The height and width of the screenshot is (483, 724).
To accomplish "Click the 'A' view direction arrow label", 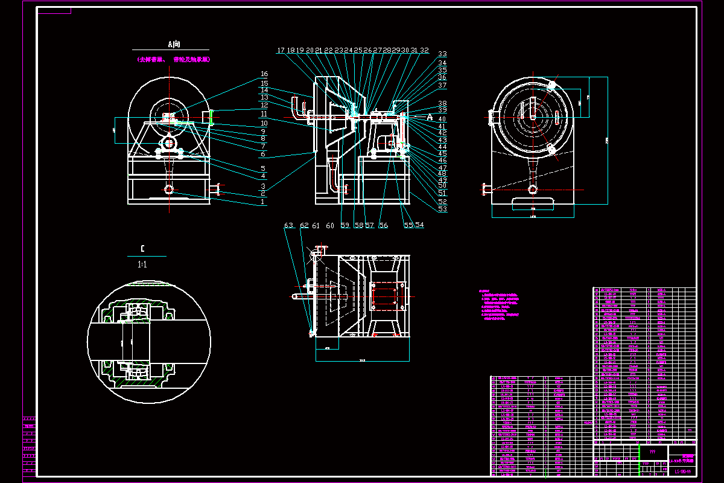I will pyautogui.click(x=429, y=117).
